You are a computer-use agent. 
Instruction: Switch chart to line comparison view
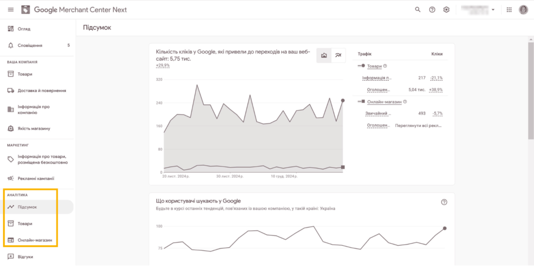point(338,55)
